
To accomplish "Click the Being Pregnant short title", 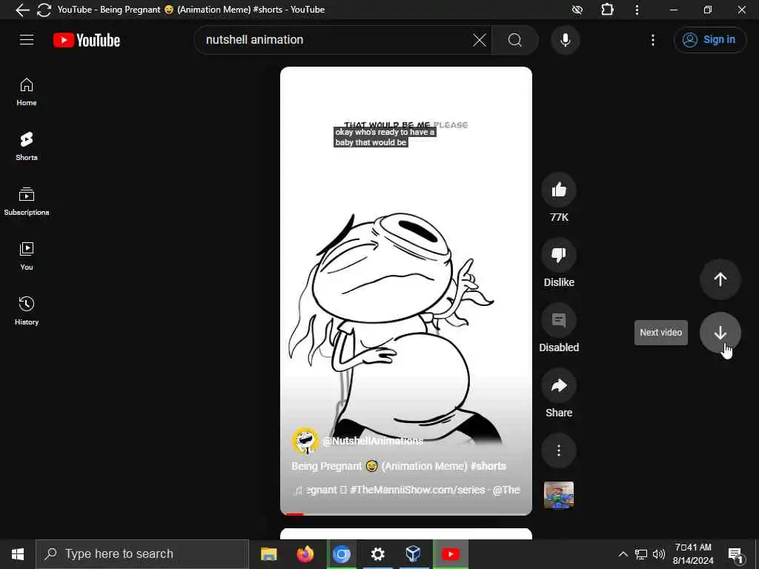I will tap(399, 466).
